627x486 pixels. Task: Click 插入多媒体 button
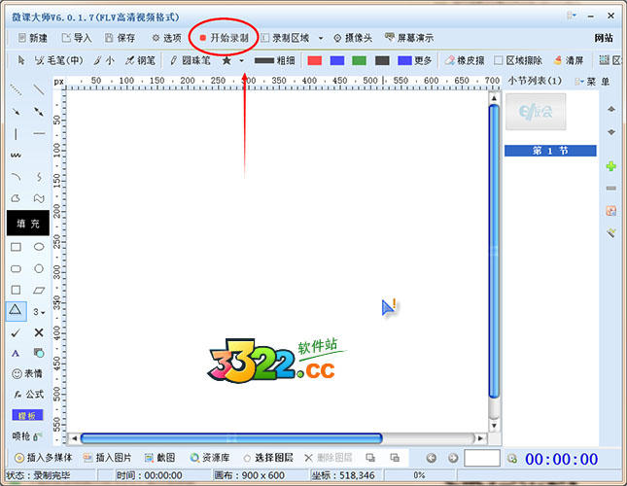coord(43,458)
